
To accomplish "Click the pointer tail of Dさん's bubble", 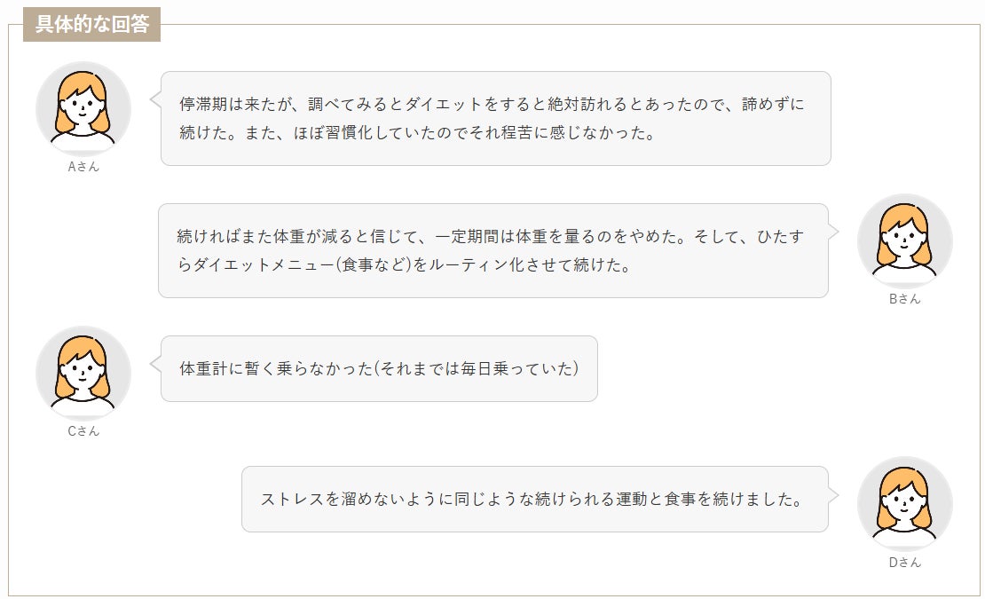I will [x=833, y=494].
